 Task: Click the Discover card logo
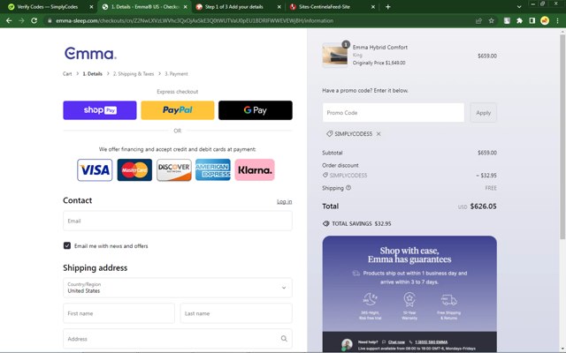click(173, 170)
